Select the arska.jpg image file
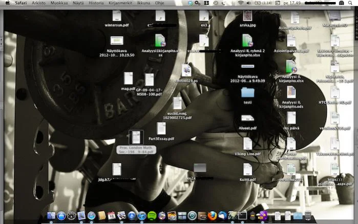The width and height of the screenshot is (358, 224). pyautogui.click(x=247, y=15)
